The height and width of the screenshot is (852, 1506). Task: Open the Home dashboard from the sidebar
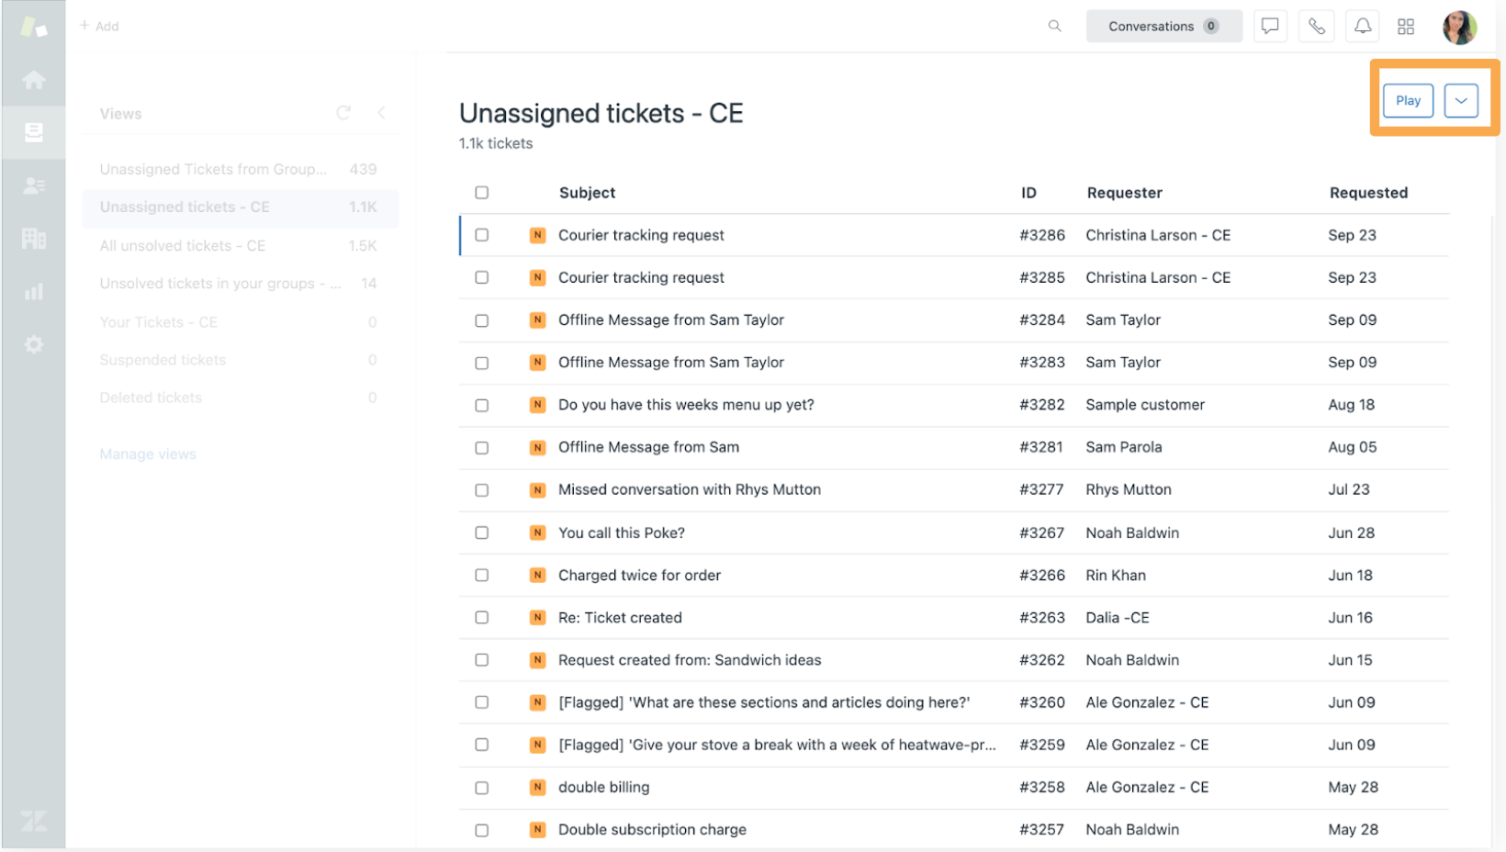click(x=33, y=79)
